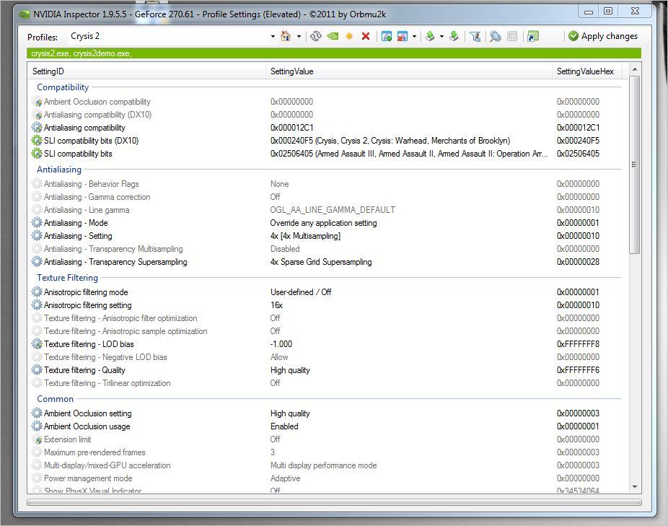The width and height of the screenshot is (668, 526).
Task: Click the SettingValueHex column header
Action: pos(586,71)
